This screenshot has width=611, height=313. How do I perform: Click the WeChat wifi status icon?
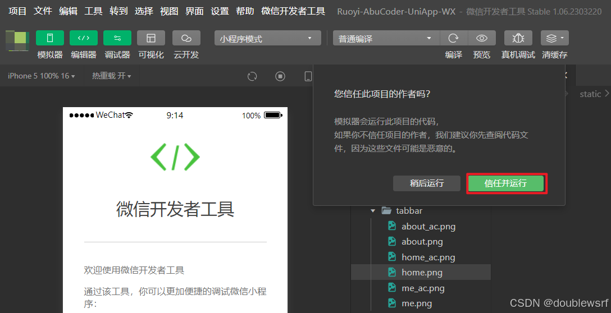(x=129, y=115)
